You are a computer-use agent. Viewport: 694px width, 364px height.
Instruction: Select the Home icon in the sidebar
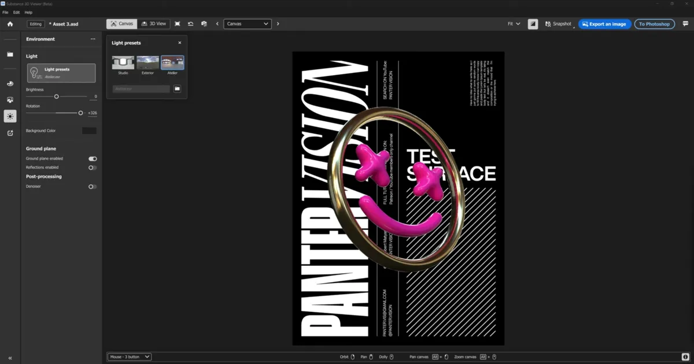point(9,24)
